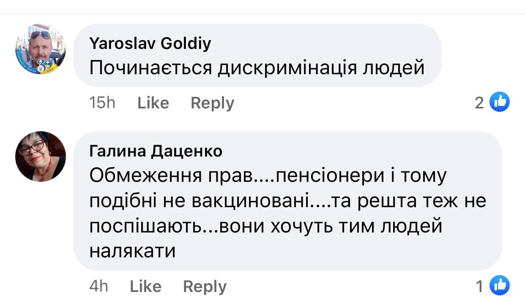Open the Галина Даценко name link
Image resolution: width=525 pixels, height=300 pixels.
click(156, 151)
